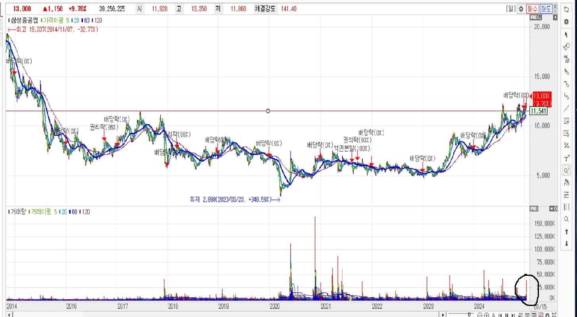Toggle the 60-day price moving average legend
Screen dimensions: 577x317
85,20
